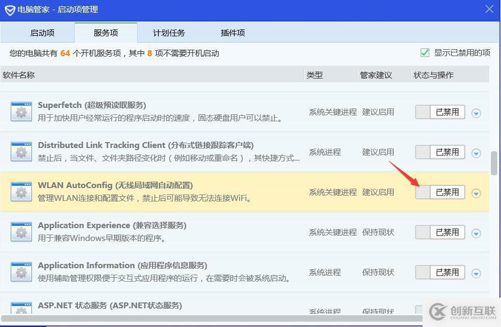
Task: Click 系统进程 in Distributed Link Tracking row
Action: (324, 152)
